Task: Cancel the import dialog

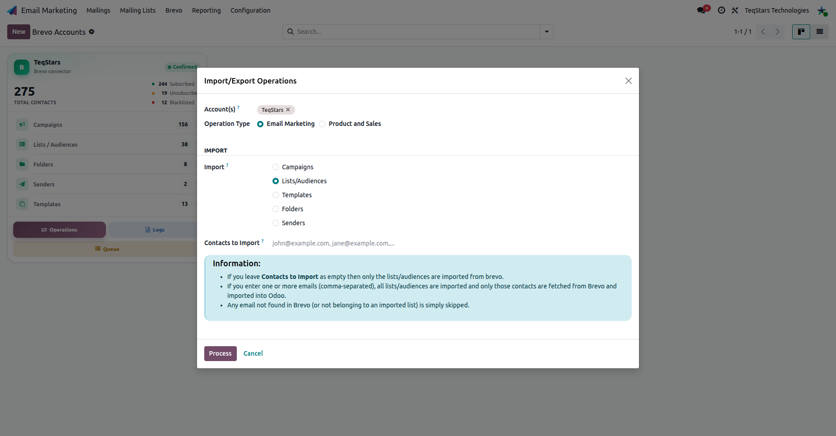Action: click(x=253, y=353)
